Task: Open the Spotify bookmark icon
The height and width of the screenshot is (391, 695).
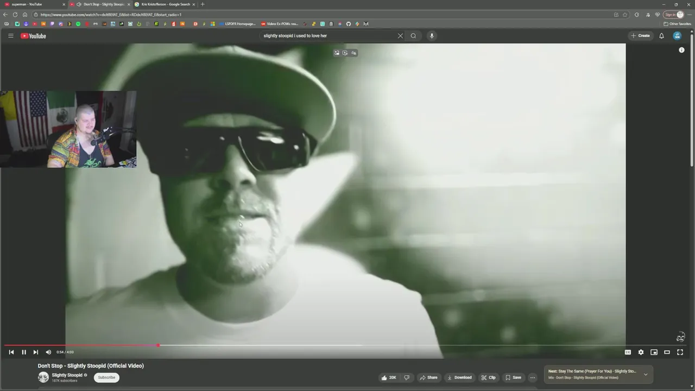Action: (x=78, y=24)
